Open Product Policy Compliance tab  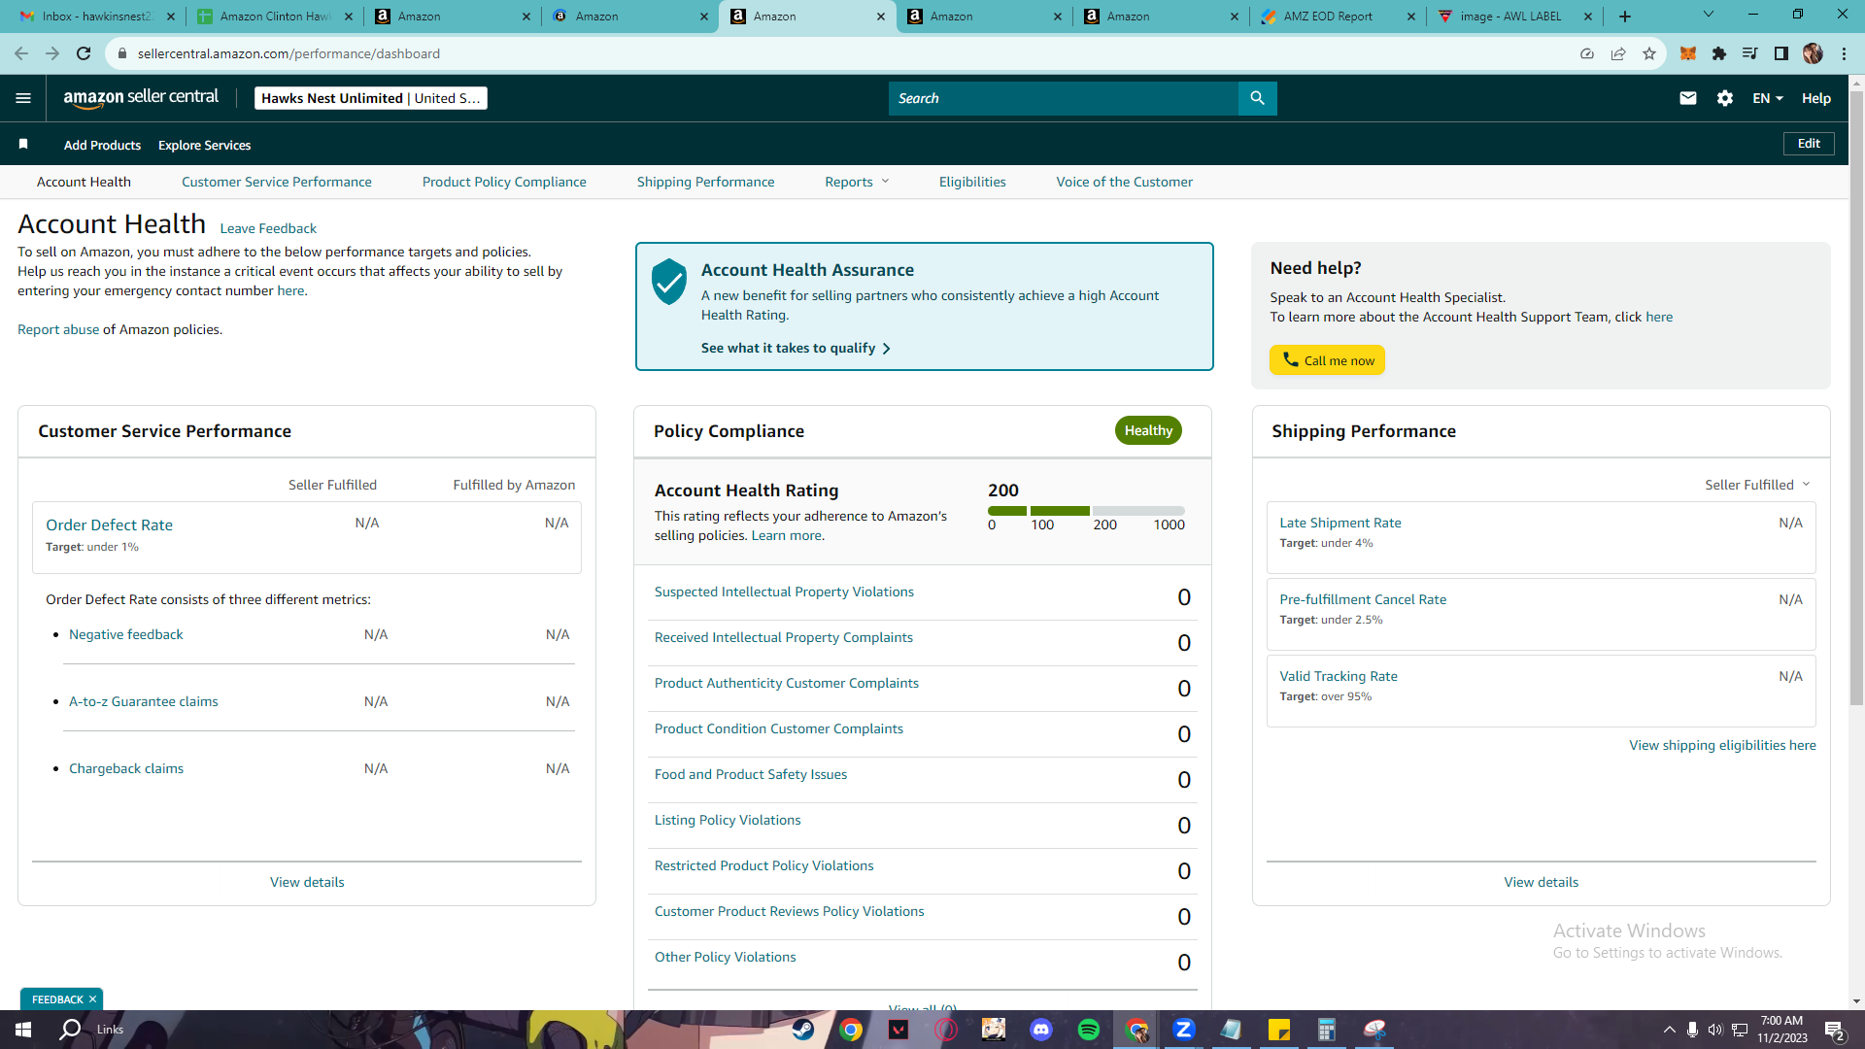pyautogui.click(x=504, y=182)
